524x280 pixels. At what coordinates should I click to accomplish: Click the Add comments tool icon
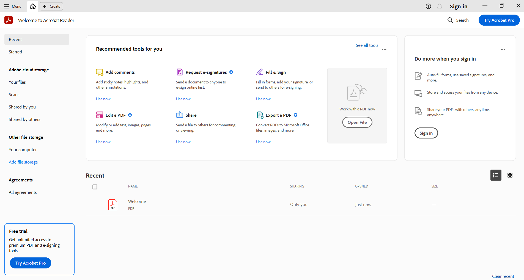pos(99,72)
